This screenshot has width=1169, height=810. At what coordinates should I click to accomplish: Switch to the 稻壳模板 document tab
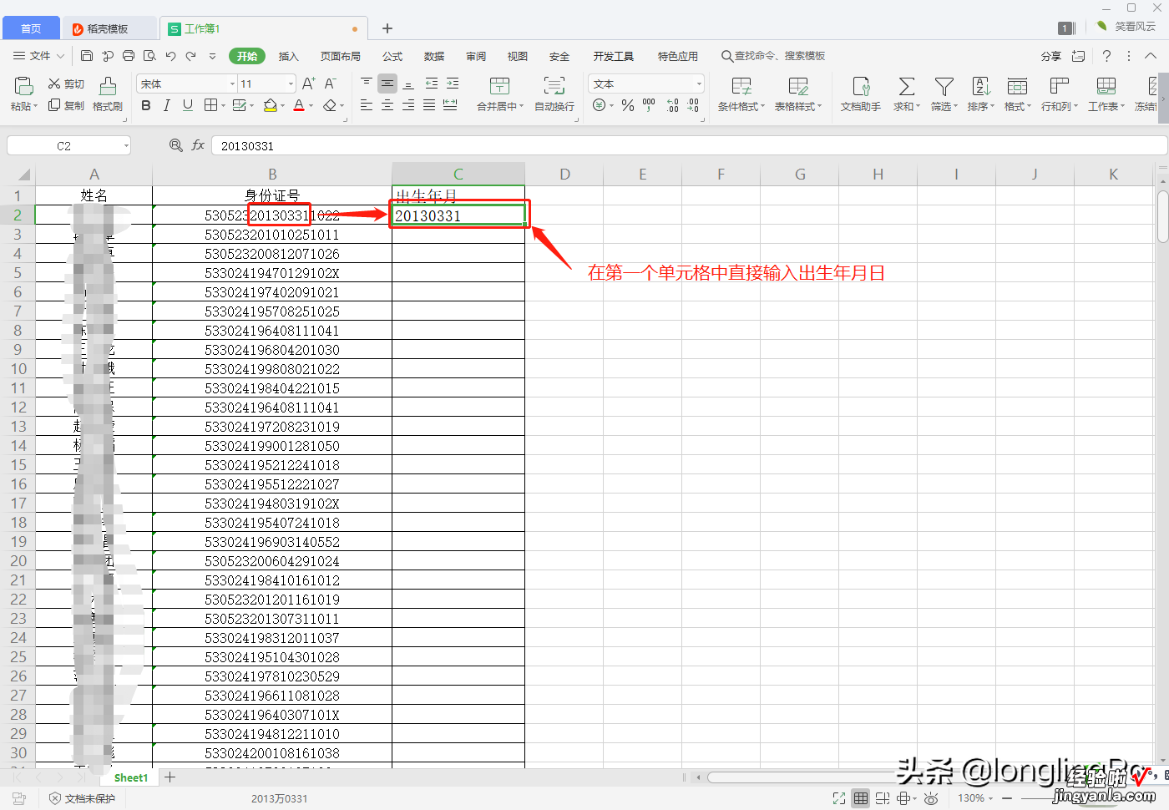coord(109,28)
